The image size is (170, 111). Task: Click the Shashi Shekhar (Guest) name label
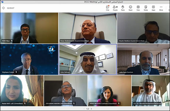coord(132,41)
